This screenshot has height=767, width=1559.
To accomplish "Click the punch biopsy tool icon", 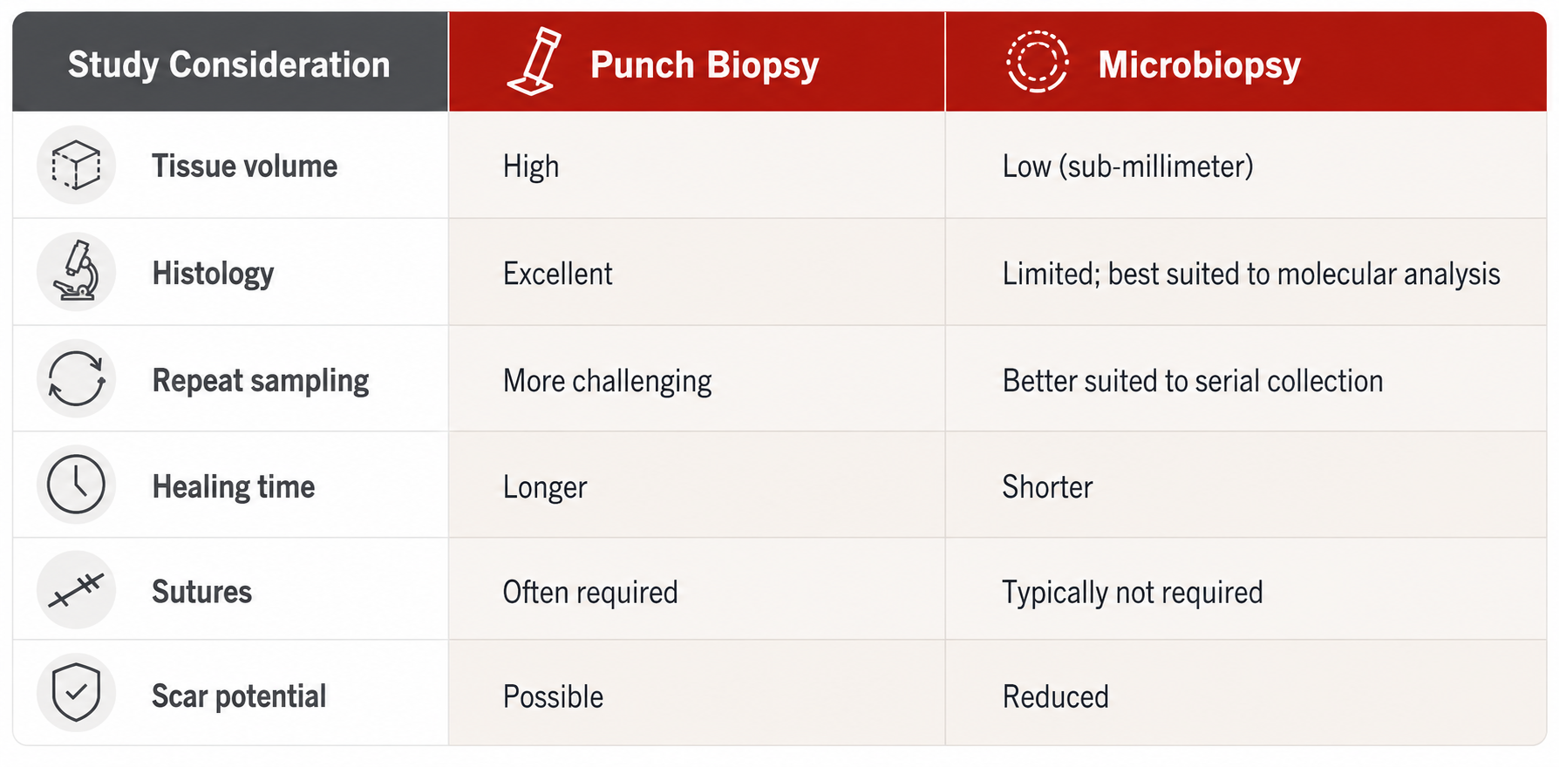I will tap(534, 61).
